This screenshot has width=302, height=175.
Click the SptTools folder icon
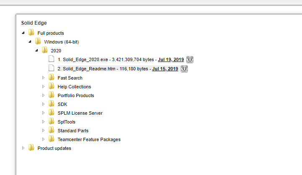[52, 121]
